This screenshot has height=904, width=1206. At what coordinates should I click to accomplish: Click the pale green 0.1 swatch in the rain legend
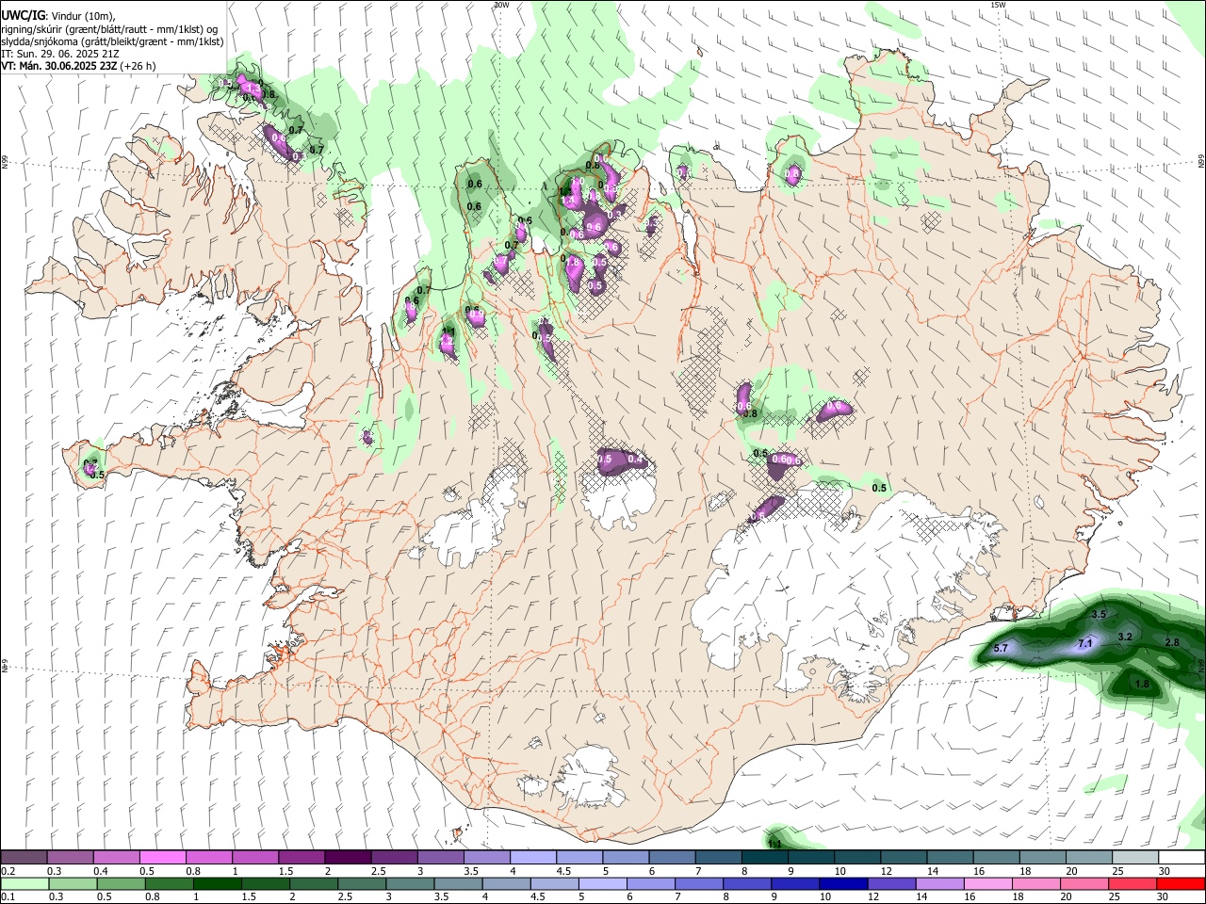[24, 883]
